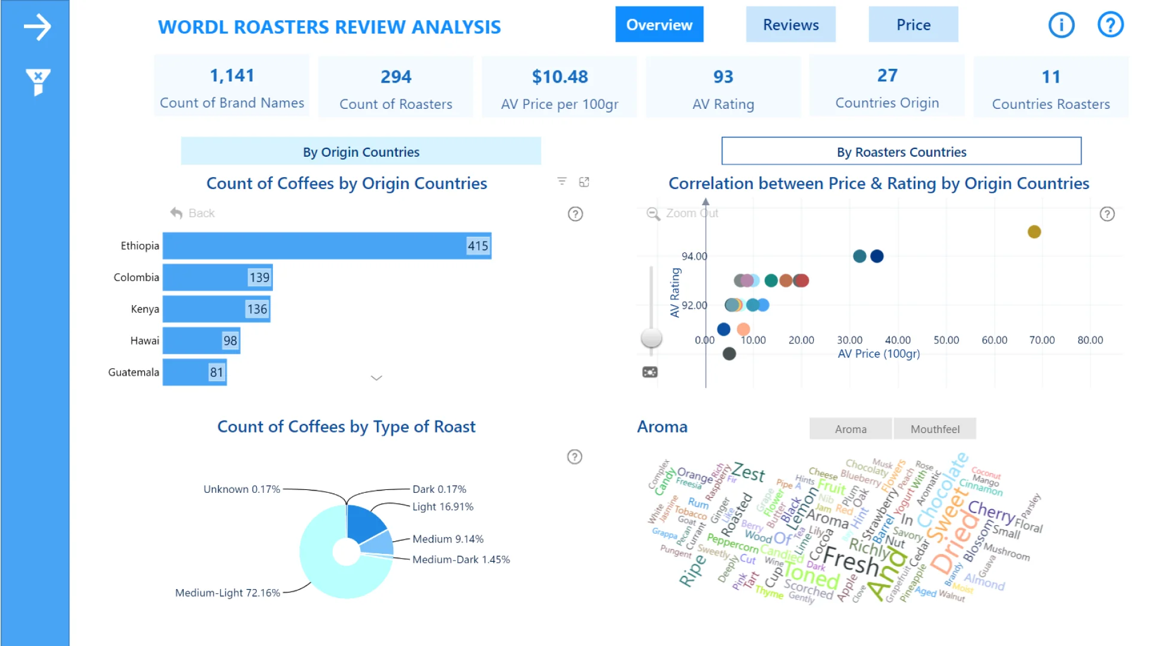Select the Aroma word cloud tab

[x=850, y=429]
